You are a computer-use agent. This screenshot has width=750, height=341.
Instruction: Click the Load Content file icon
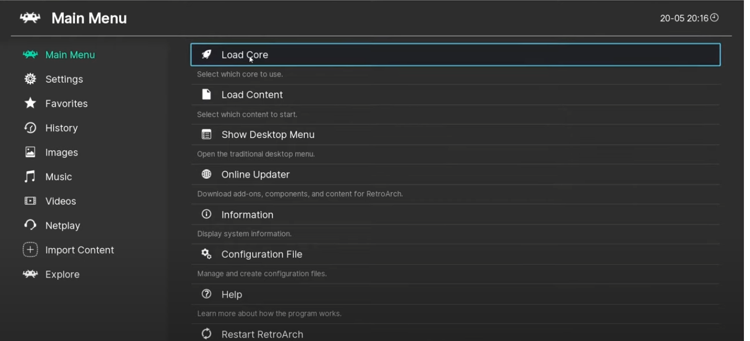click(x=206, y=94)
